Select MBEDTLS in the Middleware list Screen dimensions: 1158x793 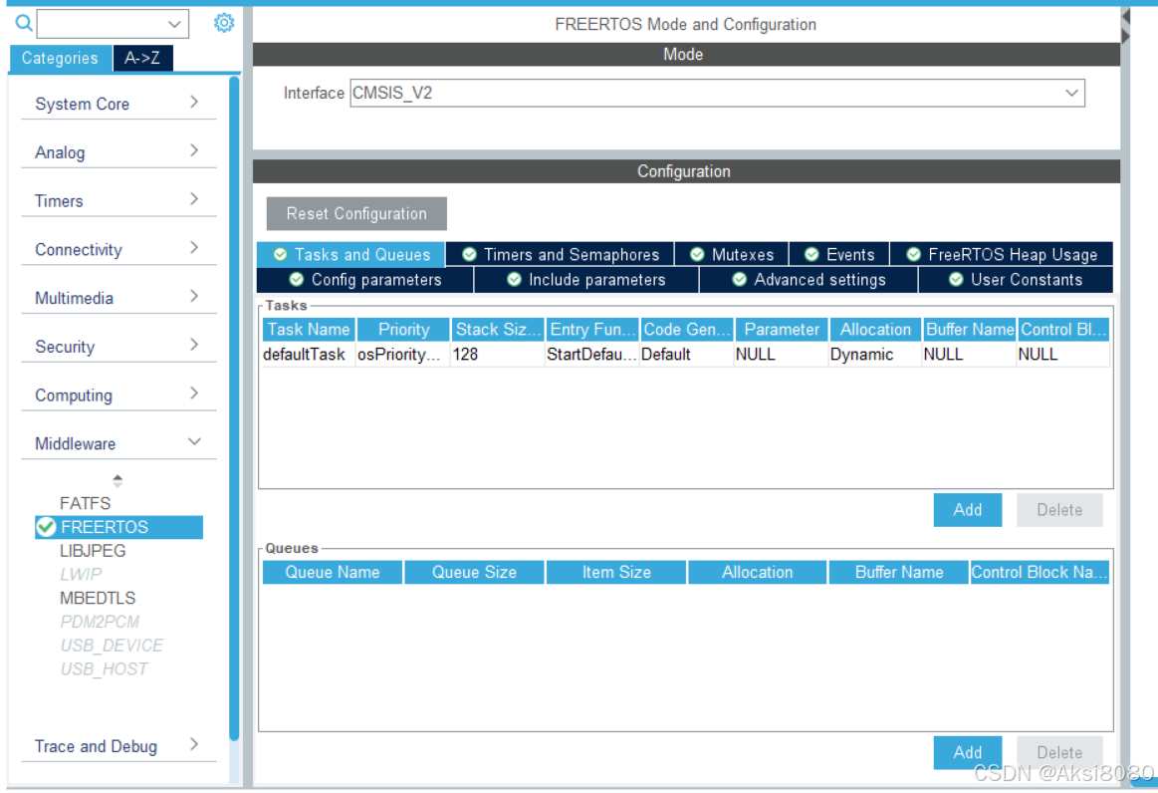pyautogui.click(x=97, y=598)
